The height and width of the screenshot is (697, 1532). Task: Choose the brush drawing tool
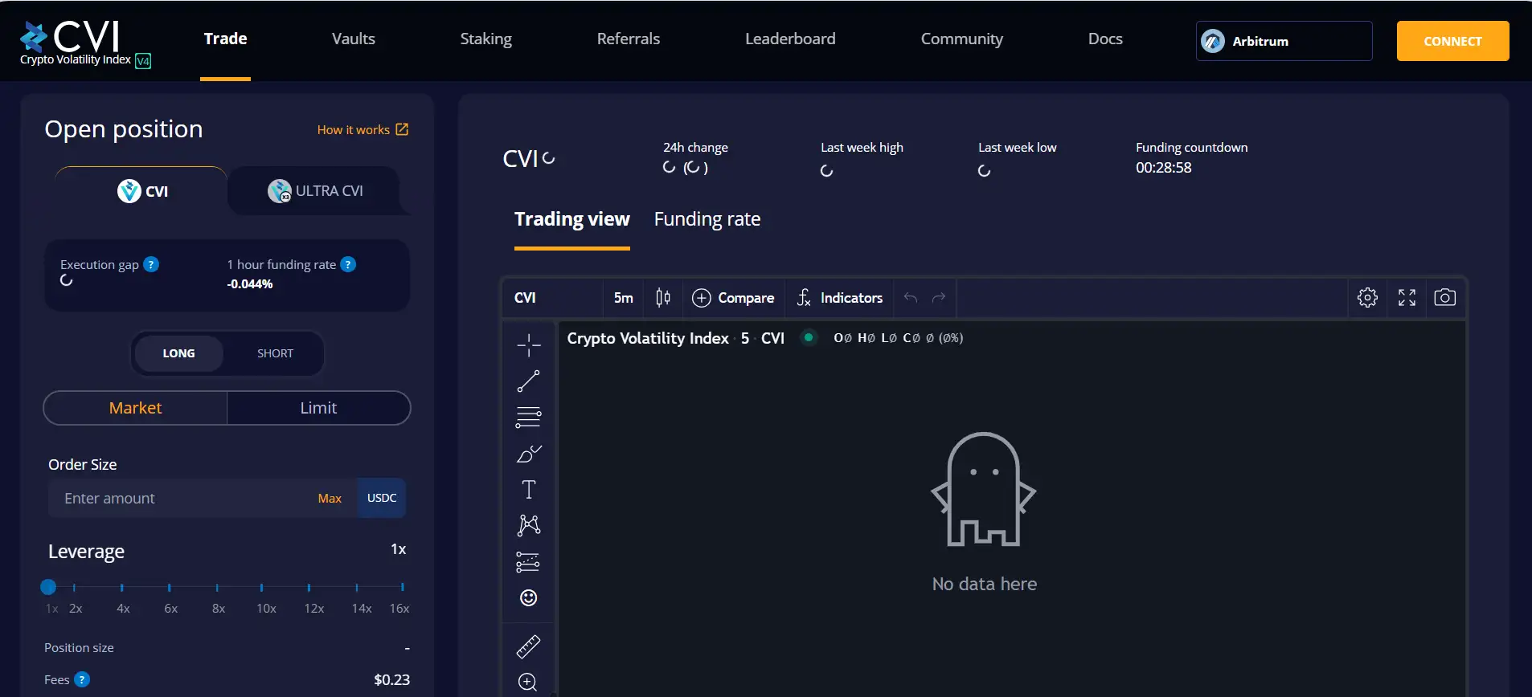coord(528,454)
